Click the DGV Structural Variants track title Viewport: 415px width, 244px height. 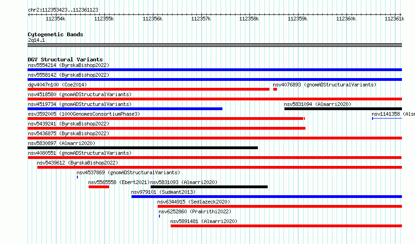(65, 59)
